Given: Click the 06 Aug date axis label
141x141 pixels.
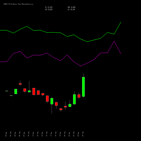Looking at the screenshot, I should 19,134.
